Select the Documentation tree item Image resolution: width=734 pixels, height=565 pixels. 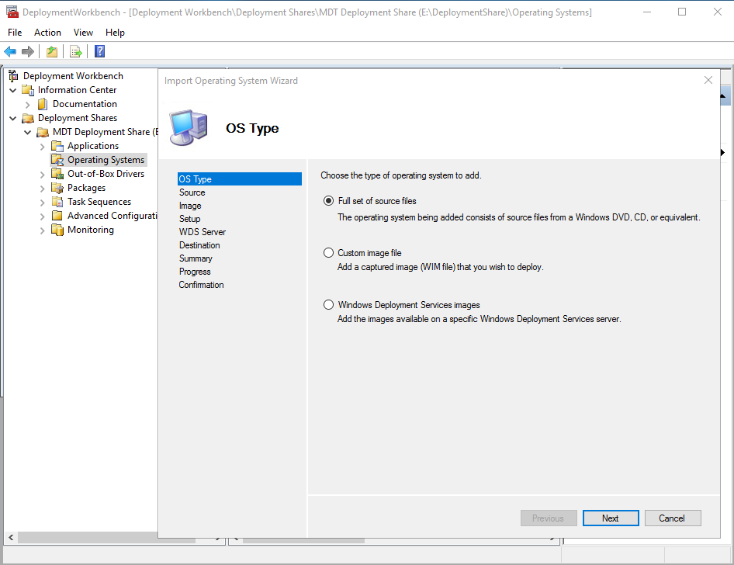point(85,104)
